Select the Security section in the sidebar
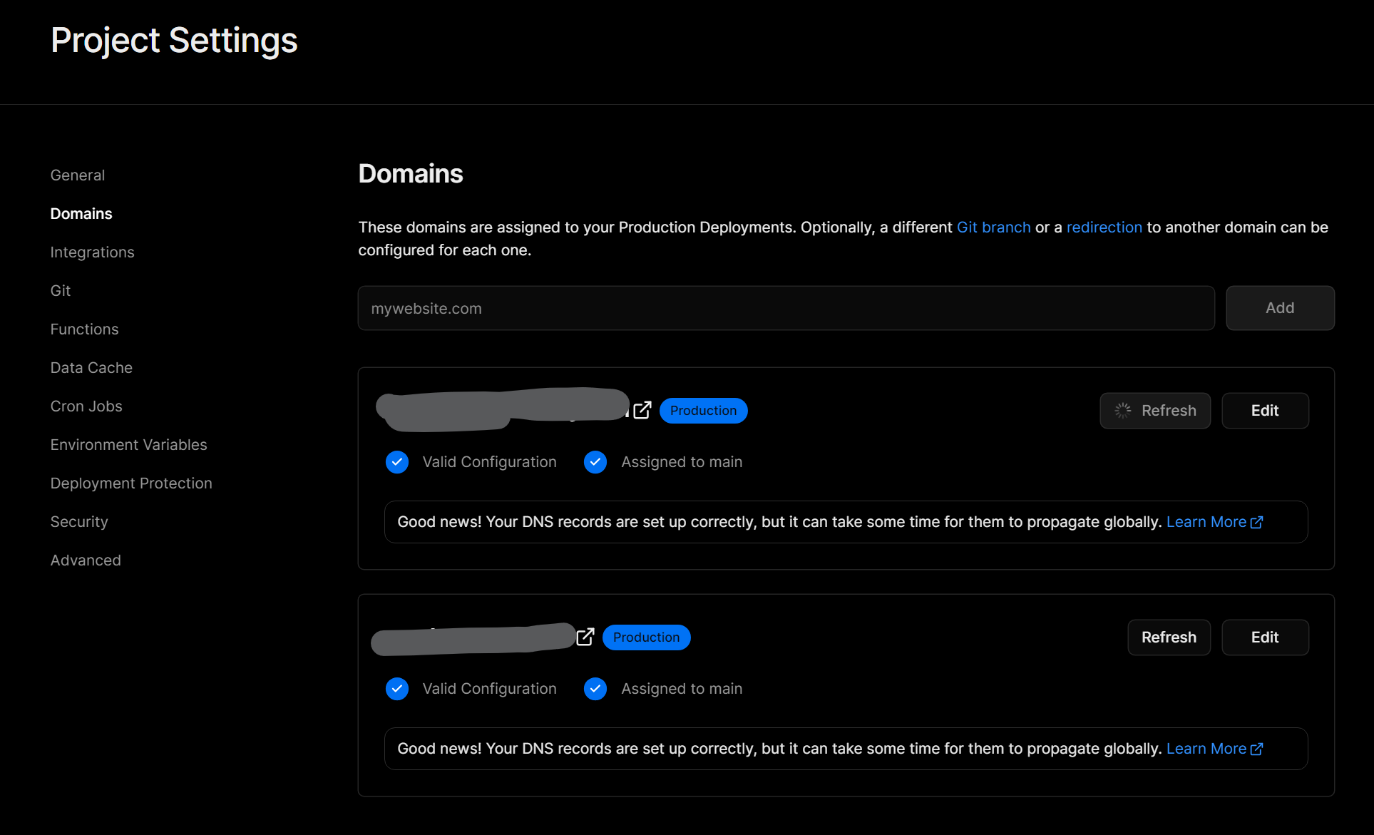This screenshot has height=835, width=1374. coord(79,521)
